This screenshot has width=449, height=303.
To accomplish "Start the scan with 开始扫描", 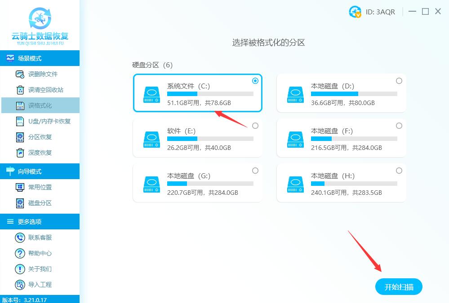I will pos(399,287).
